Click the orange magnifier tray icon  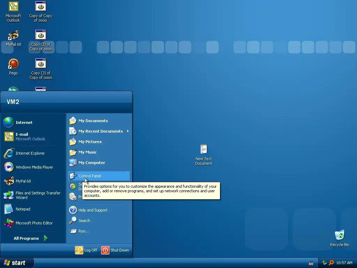331,262
